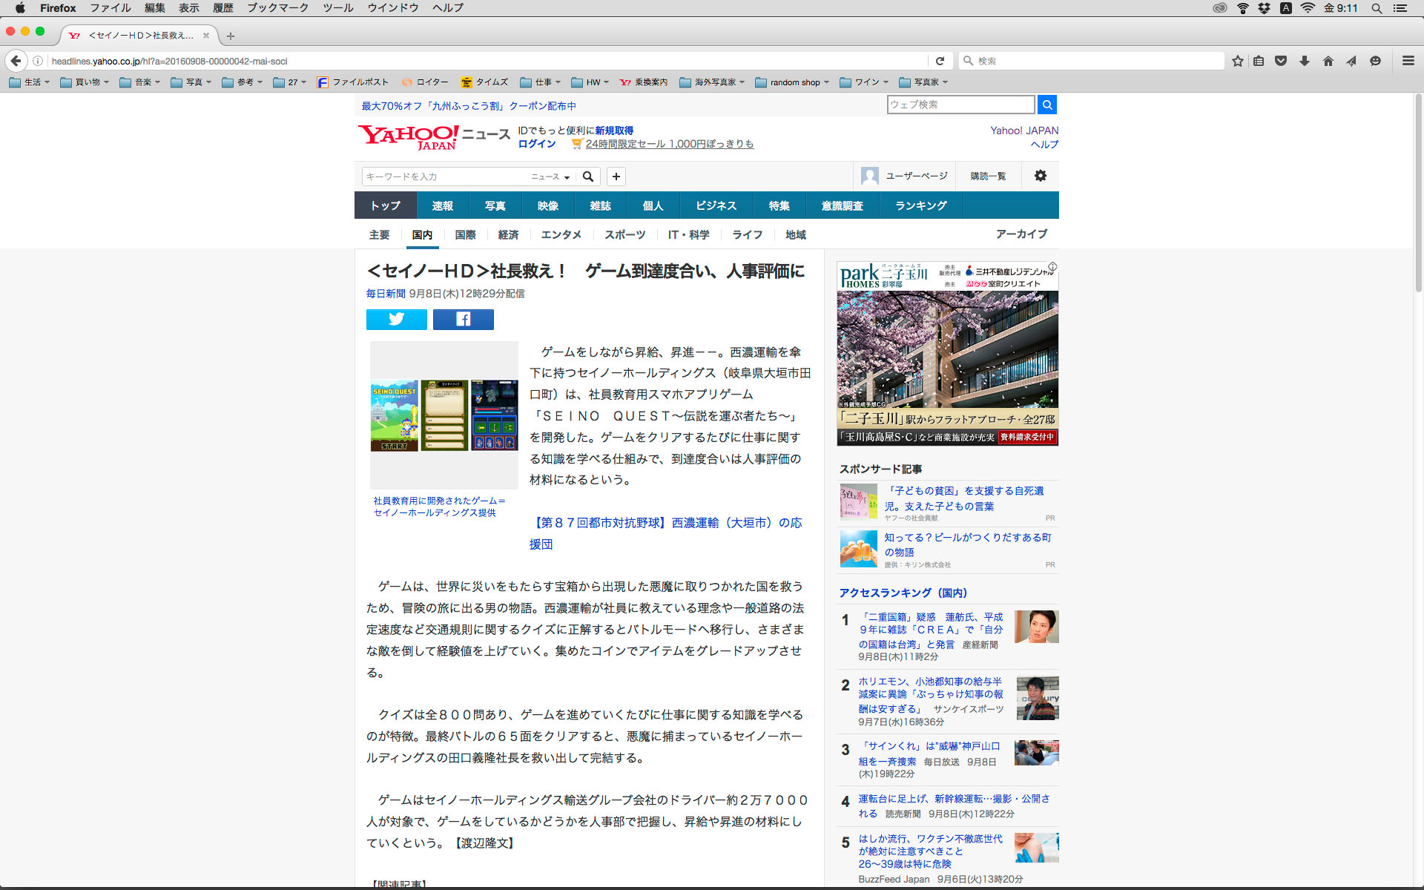Click the Facebook share button
This screenshot has width=1424, height=890.
(x=463, y=319)
